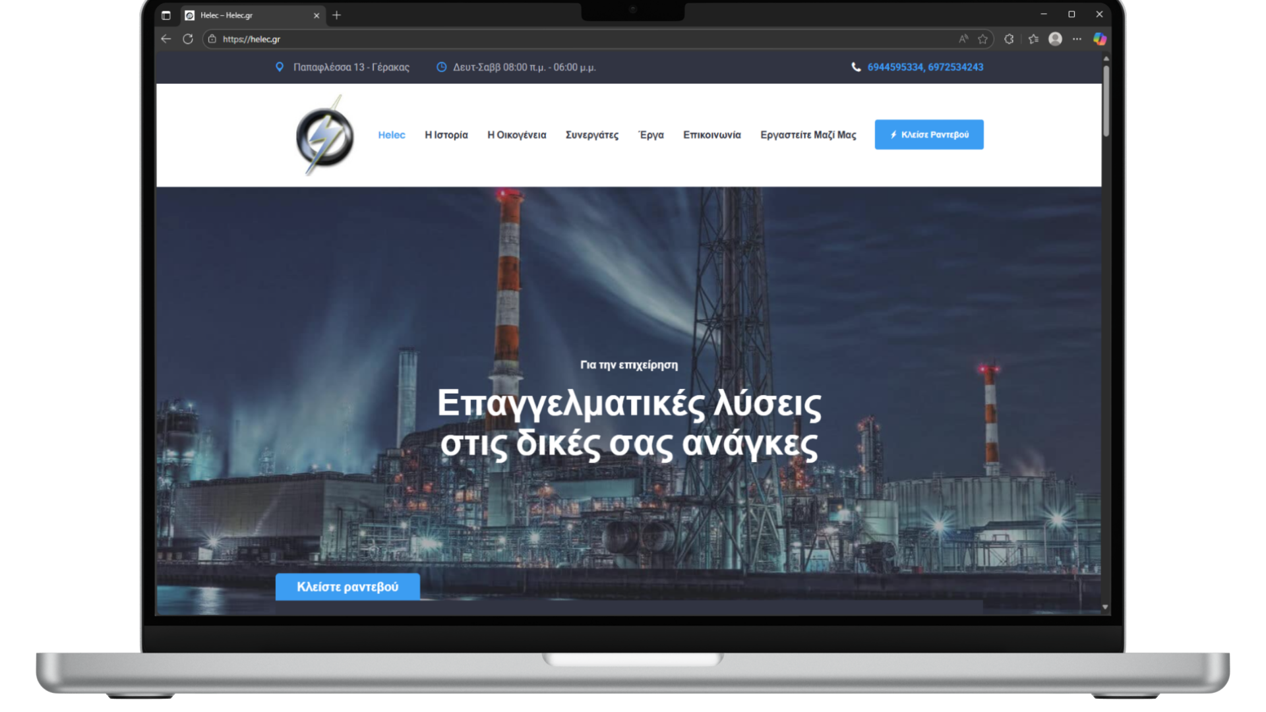Go to Συνεργάτες page
The width and height of the screenshot is (1266, 712).
pyautogui.click(x=591, y=134)
